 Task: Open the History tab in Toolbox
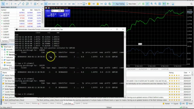[x=21, y=103]
